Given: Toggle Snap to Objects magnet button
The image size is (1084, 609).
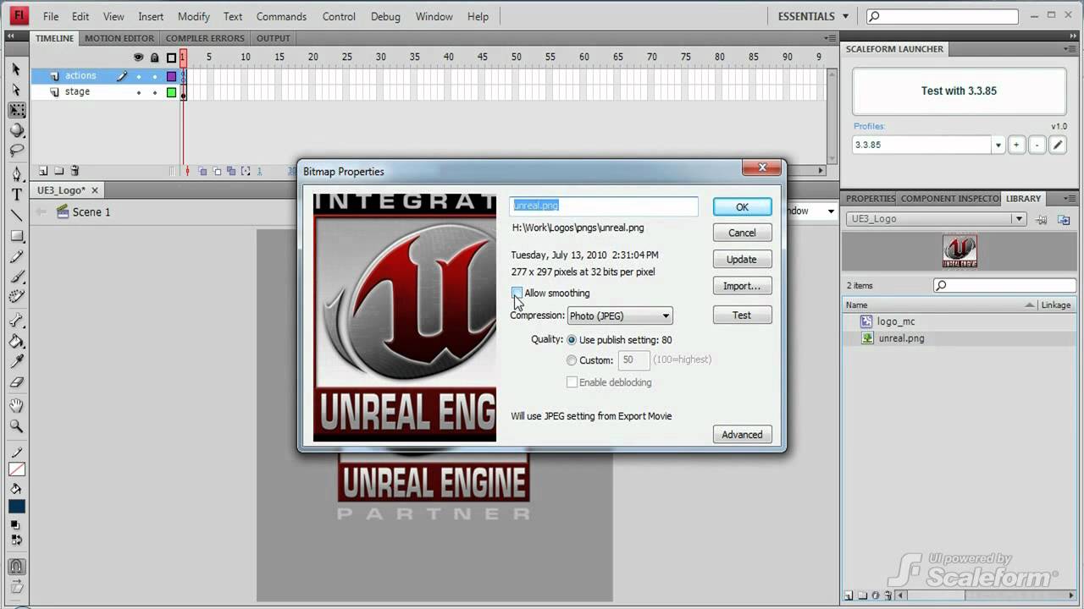Looking at the screenshot, I should pyautogui.click(x=16, y=567).
